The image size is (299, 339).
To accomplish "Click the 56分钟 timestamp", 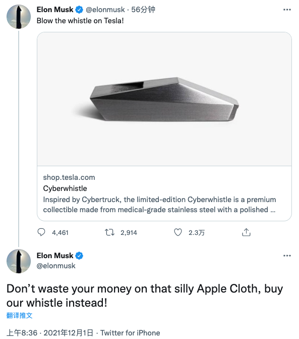I will (x=143, y=10).
